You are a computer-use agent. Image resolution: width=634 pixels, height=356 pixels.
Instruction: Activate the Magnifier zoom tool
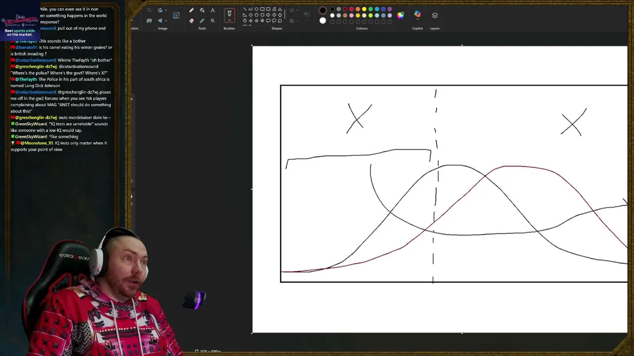tap(212, 21)
